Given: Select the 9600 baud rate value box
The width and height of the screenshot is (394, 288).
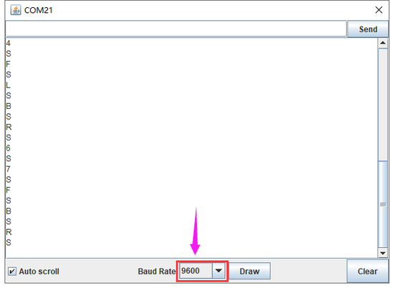Looking at the screenshot, I should [196, 271].
